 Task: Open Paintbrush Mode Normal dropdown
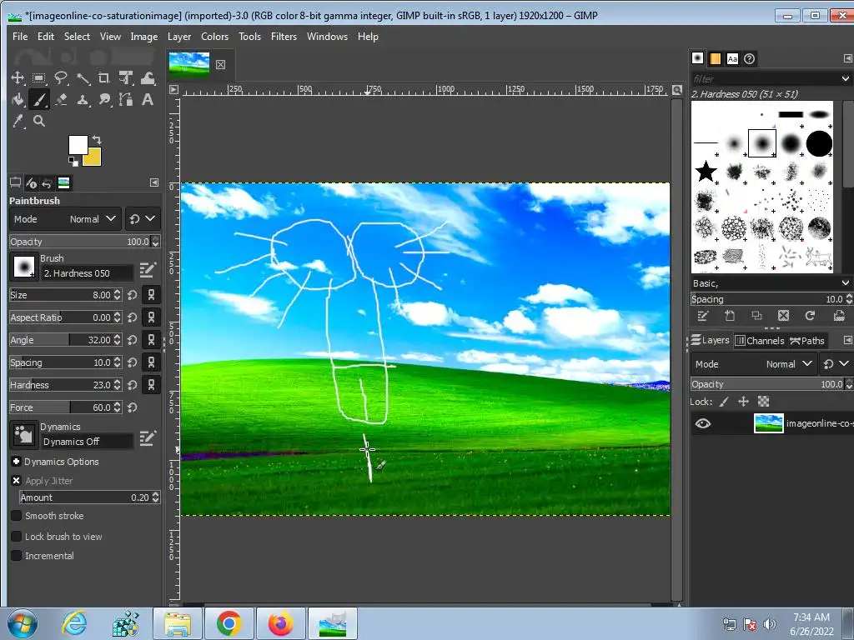tap(65, 219)
